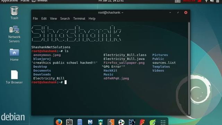Click the volume icon in top bar
Viewport: 222px width, 125px height.
click(x=212, y=1)
